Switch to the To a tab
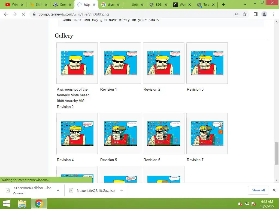279x209 pixels. 206,5
